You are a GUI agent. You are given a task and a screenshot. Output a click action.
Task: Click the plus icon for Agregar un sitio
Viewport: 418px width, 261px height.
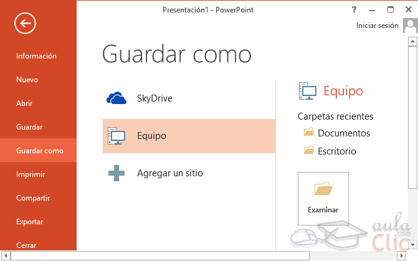pyautogui.click(x=116, y=173)
